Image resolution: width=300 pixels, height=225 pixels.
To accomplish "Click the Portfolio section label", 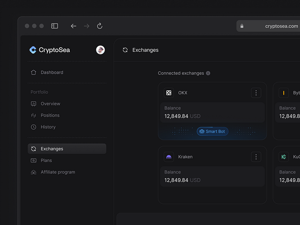I will (x=39, y=92).
